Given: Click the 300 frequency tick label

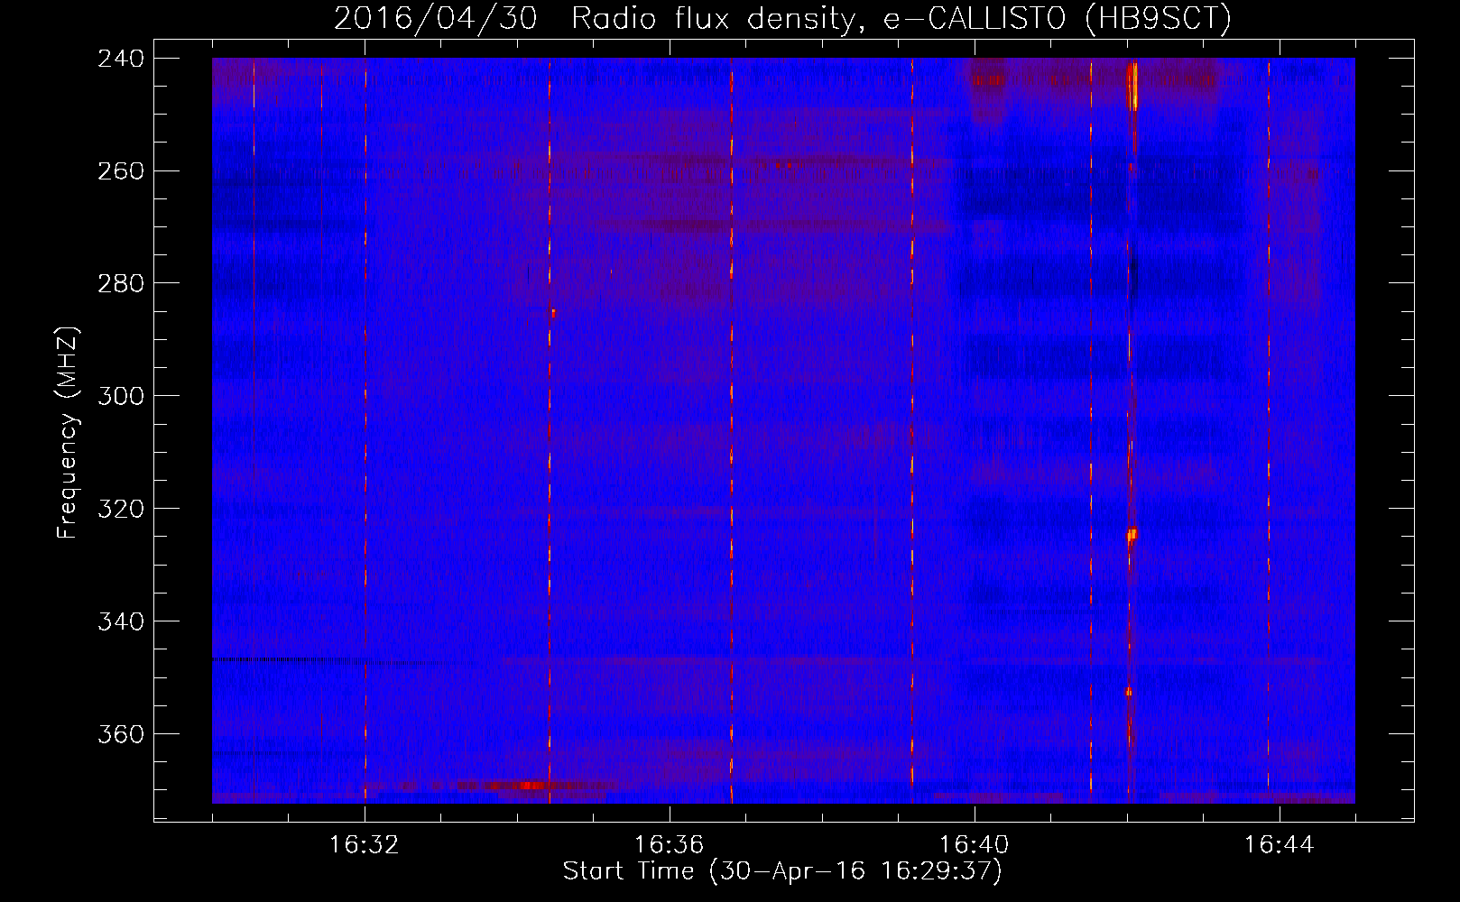Looking at the screenshot, I should pos(121,396).
